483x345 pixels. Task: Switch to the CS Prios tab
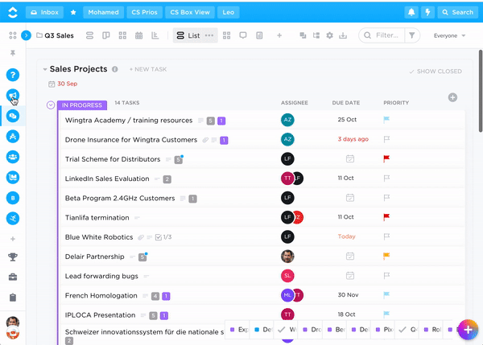(x=144, y=12)
